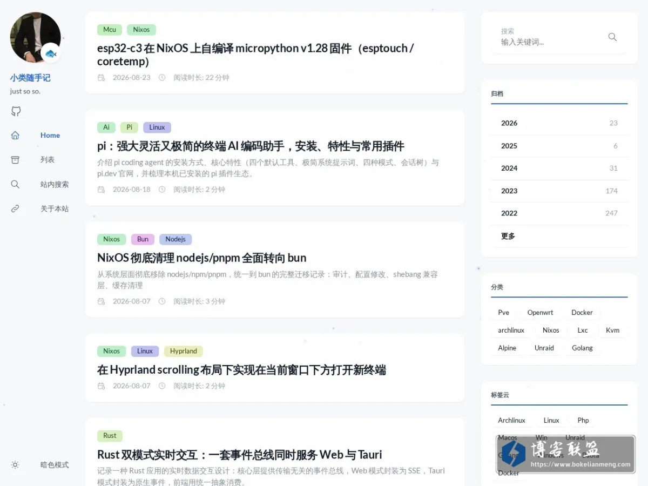Open the Kvm category
The height and width of the screenshot is (486, 648).
(x=612, y=330)
